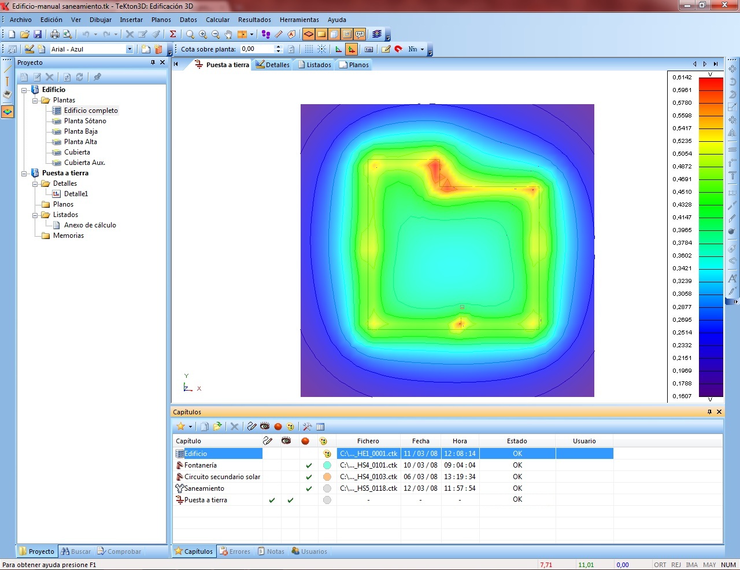This screenshot has height=570, width=740.
Task: Click the tools icon in Capítulos toolbar
Action: pyautogui.click(x=307, y=426)
